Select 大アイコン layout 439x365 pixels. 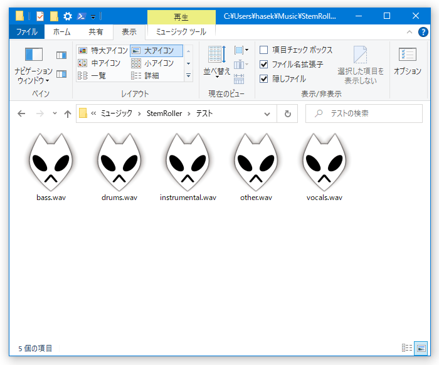[x=156, y=51]
